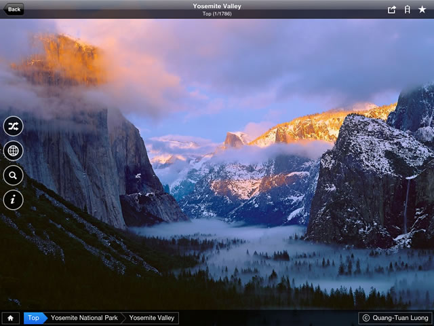Open the globe map view button
This screenshot has height=326, width=434.
(x=14, y=151)
